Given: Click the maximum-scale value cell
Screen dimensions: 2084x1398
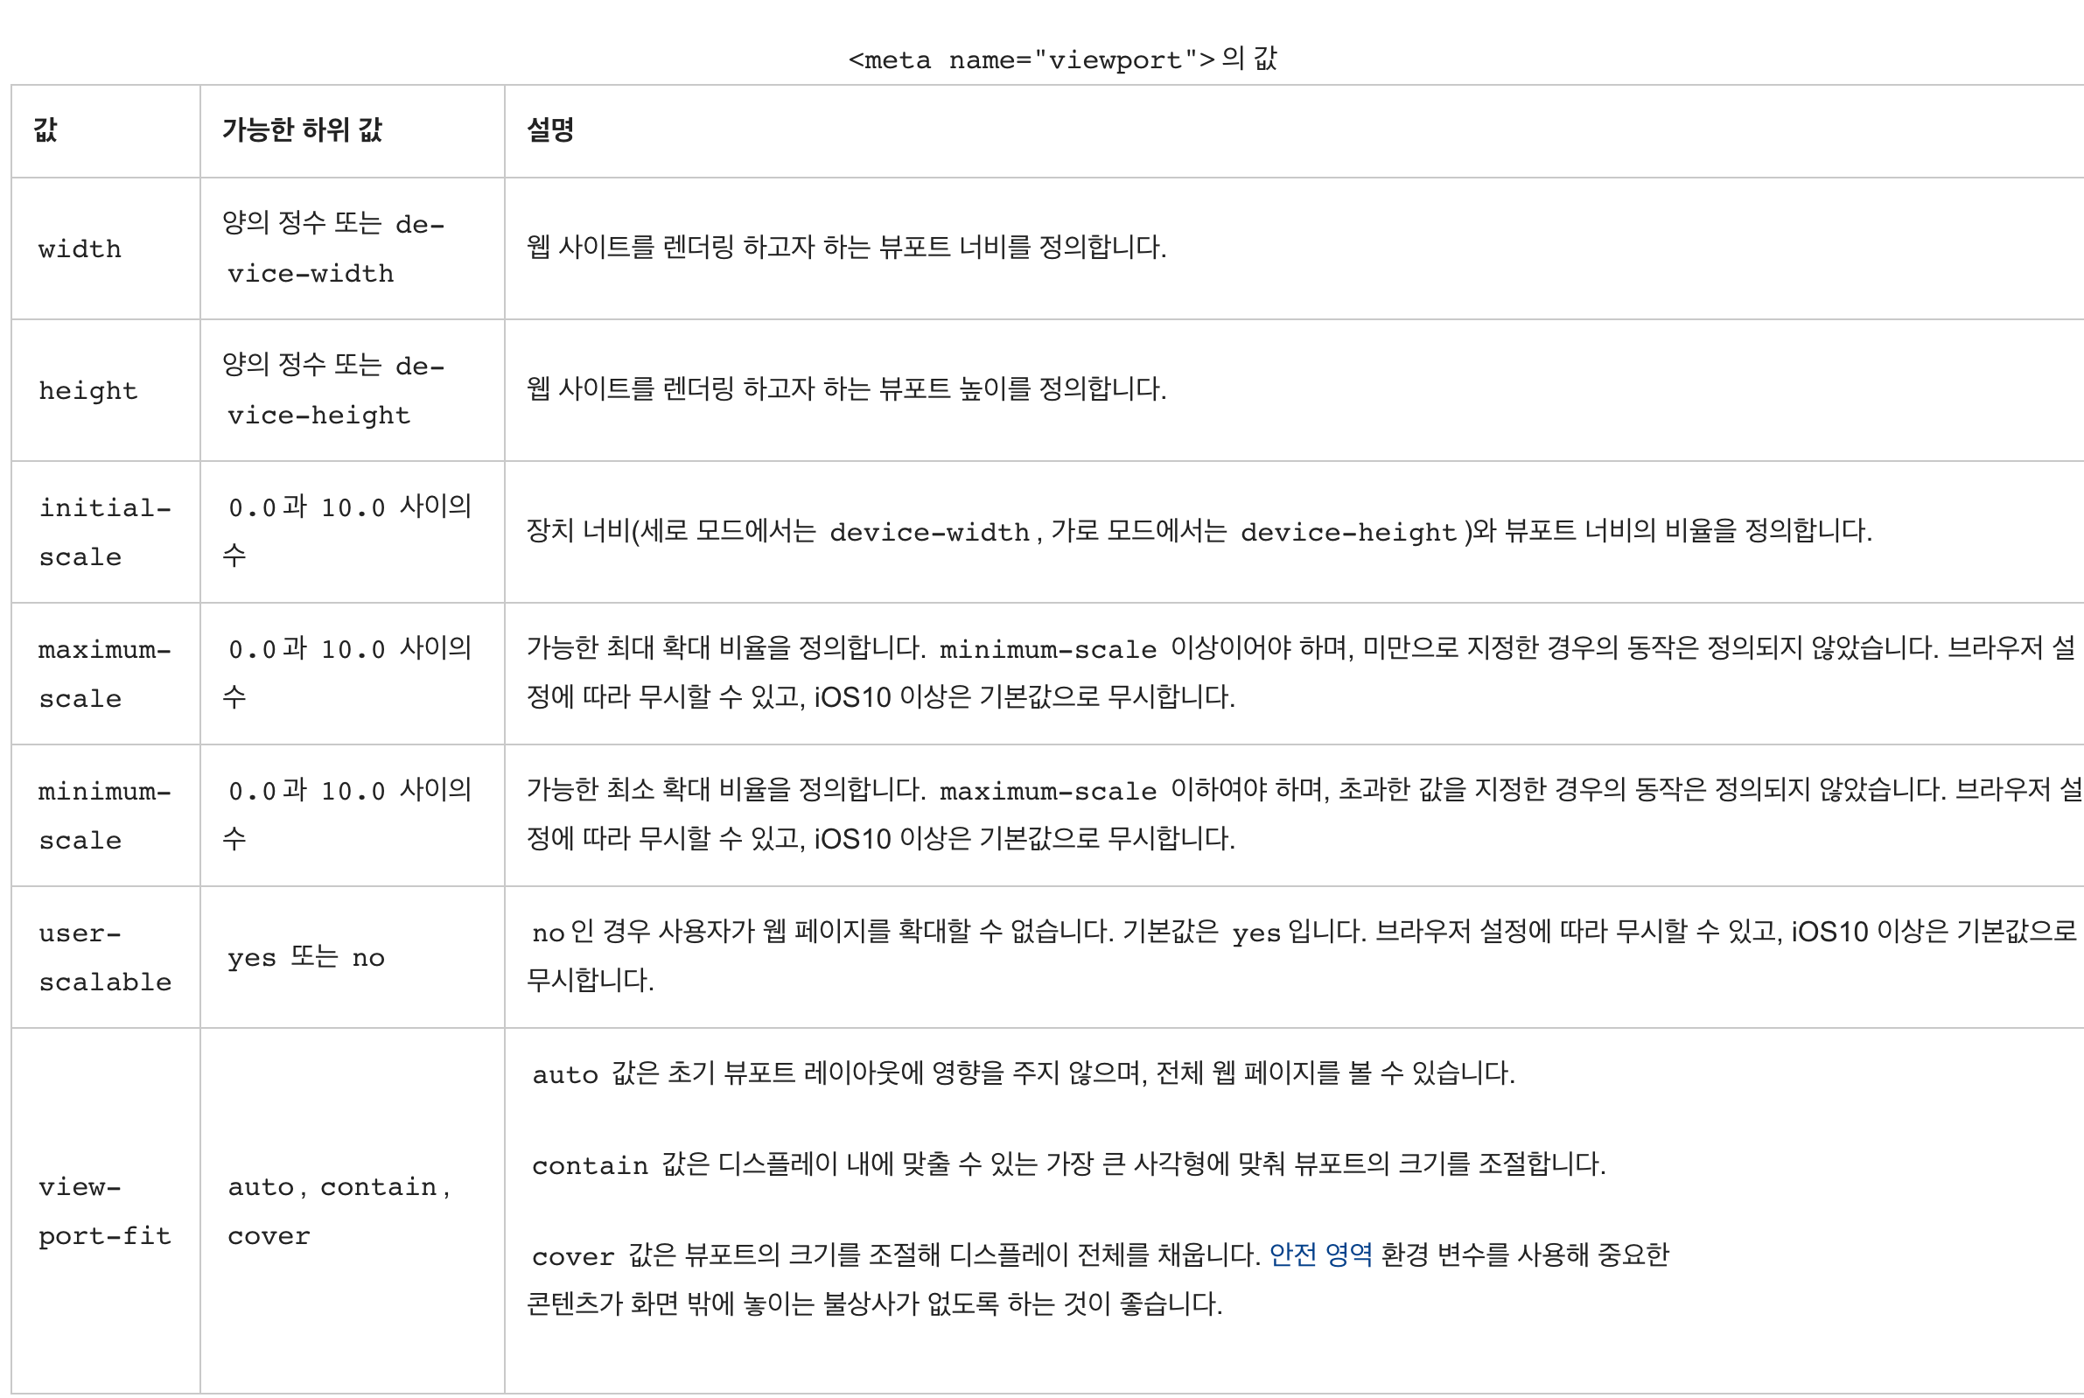Looking at the screenshot, I should pos(105,673).
